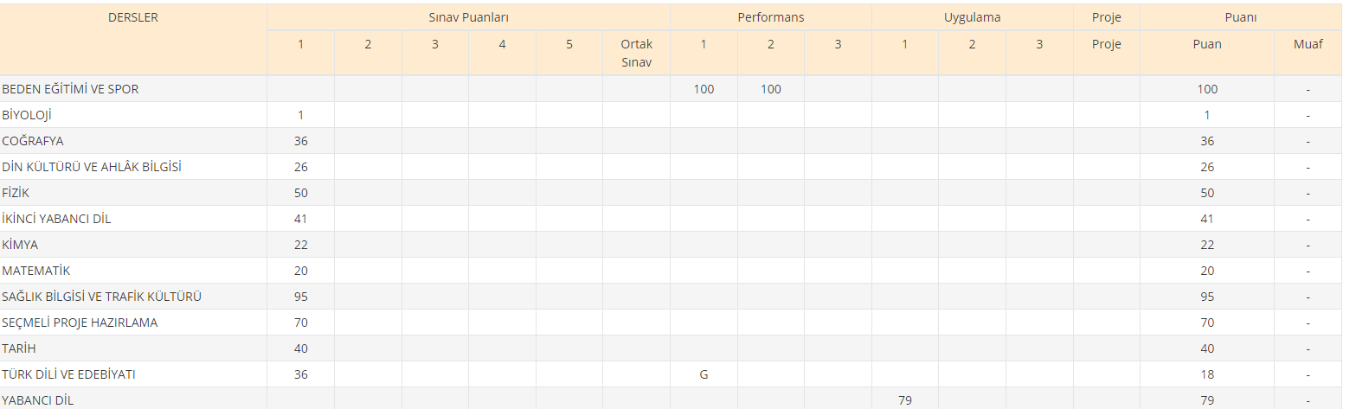Click the Sınav Puanları header

(x=468, y=17)
